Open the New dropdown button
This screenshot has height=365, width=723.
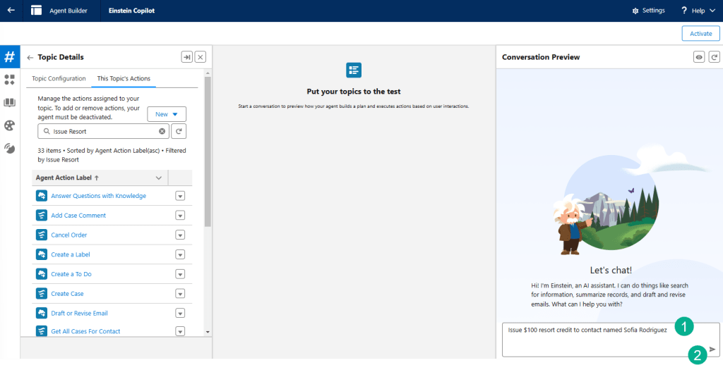(167, 114)
